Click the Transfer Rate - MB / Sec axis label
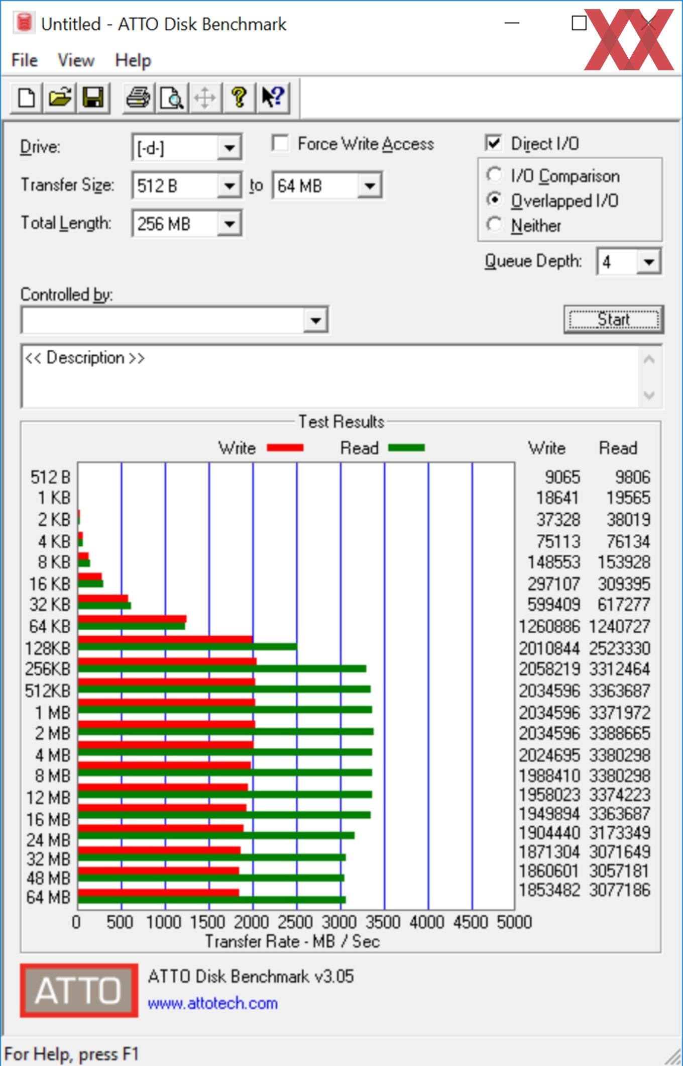 [x=292, y=941]
